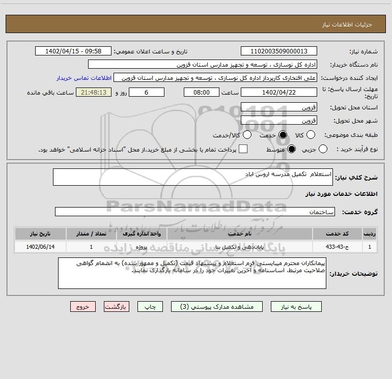Toggle the اسناد خزانه اسلامی payment checkbox
Image resolution: width=392 pixels, height=379 pixels.
click(243, 149)
